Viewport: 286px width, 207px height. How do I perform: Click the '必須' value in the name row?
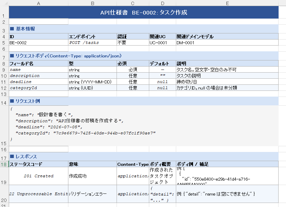[133, 70]
